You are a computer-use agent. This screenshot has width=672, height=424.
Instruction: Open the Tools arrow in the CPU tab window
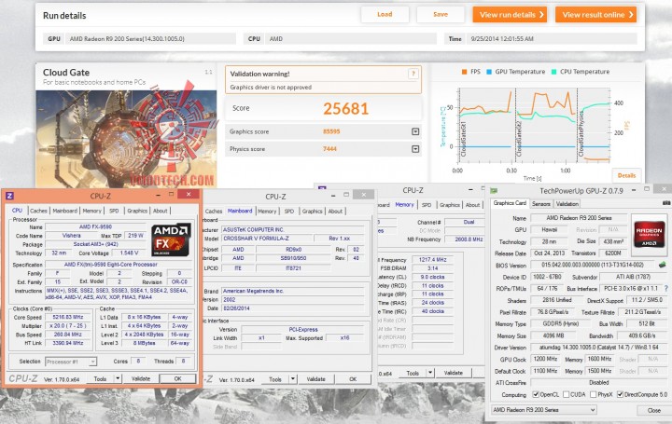[118, 378]
